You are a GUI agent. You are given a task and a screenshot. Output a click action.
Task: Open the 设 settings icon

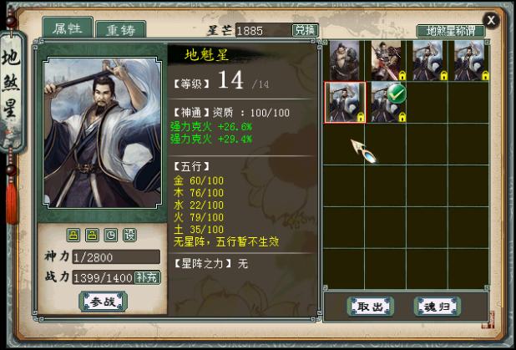point(129,235)
